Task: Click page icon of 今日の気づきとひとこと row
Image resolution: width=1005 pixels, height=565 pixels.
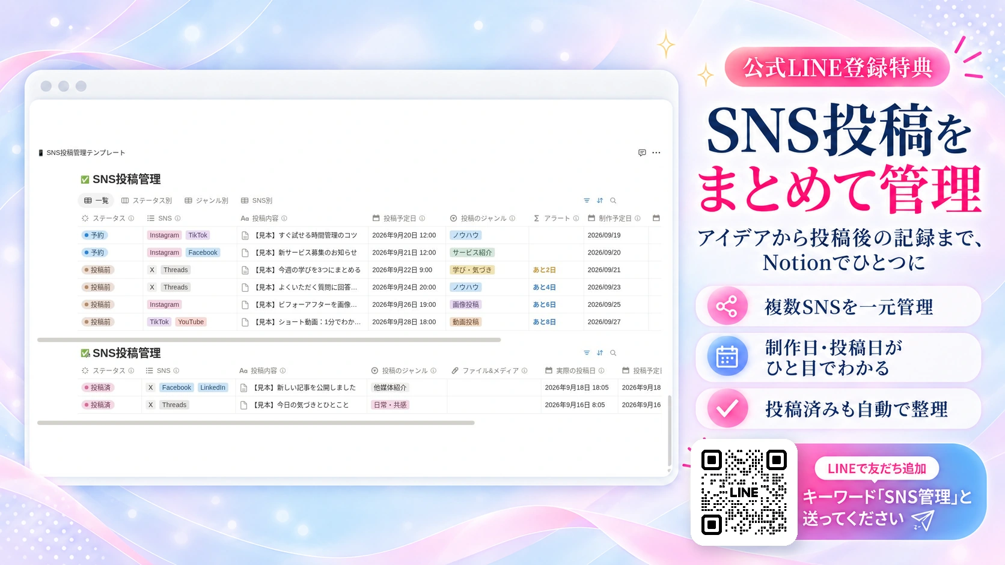Action: 244,405
